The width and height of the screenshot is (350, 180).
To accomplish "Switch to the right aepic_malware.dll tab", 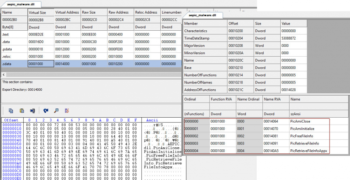I will [202, 15].
